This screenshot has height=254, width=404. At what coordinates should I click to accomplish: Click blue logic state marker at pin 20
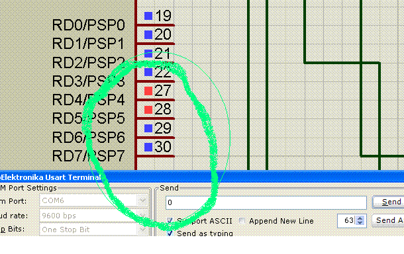click(x=148, y=35)
